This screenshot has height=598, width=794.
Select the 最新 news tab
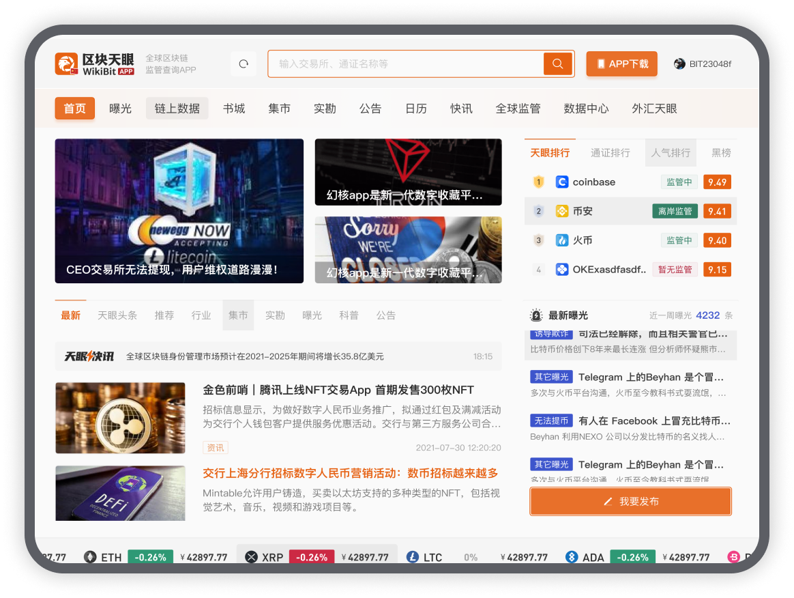click(x=71, y=315)
